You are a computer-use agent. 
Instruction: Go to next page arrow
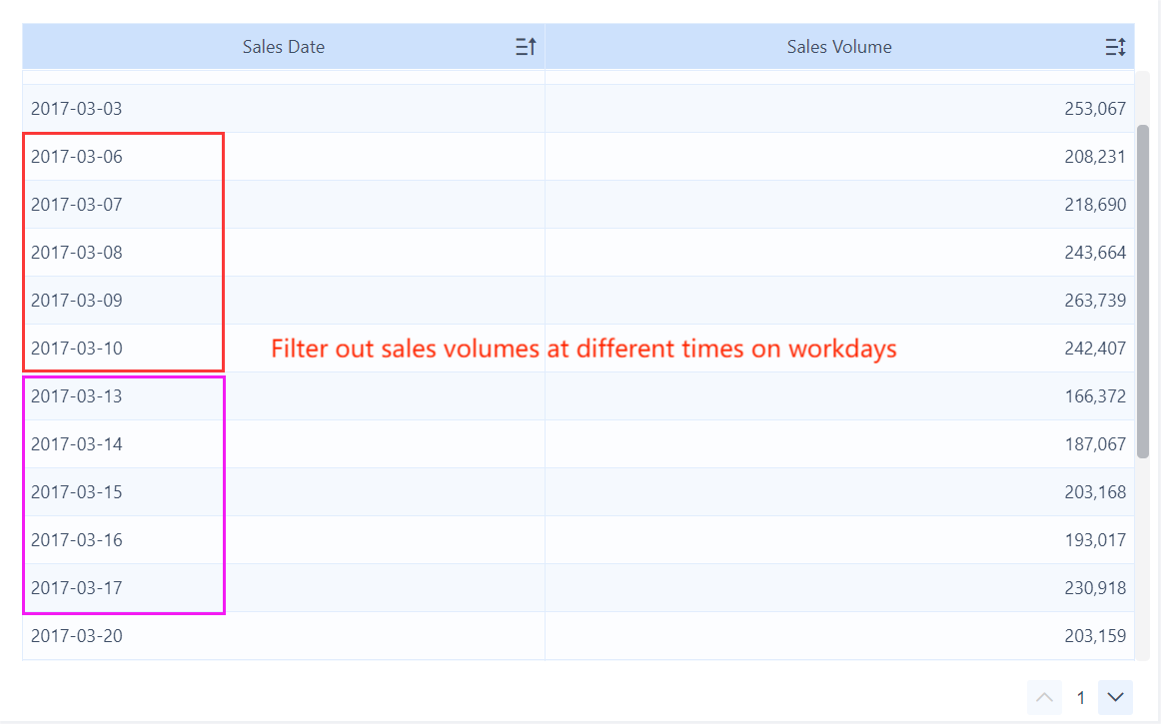[x=1115, y=697]
